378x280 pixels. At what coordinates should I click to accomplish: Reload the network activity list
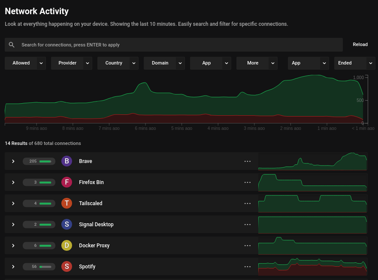click(360, 44)
